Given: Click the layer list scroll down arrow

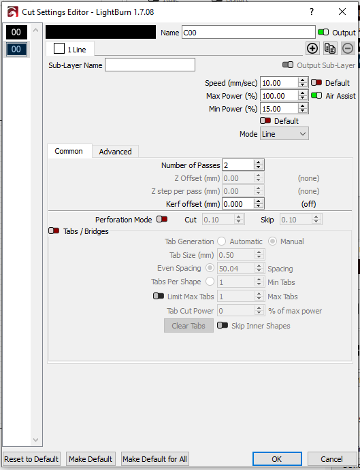Looking at the screenshot, I should point(35,440).
